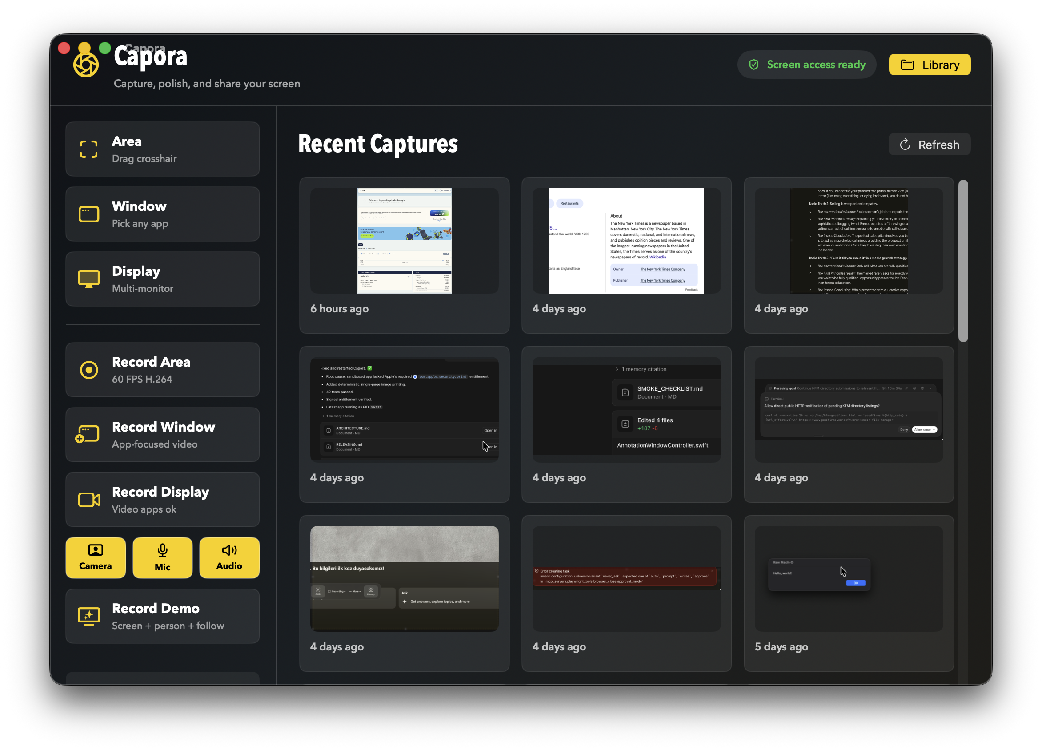
Task: Toggle the Mic option
Action: (163, 558)
